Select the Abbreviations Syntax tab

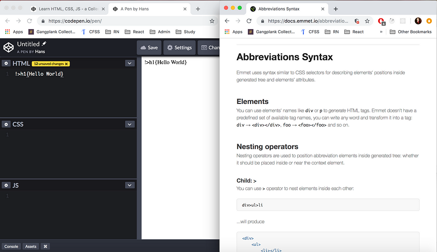point(287,9)
